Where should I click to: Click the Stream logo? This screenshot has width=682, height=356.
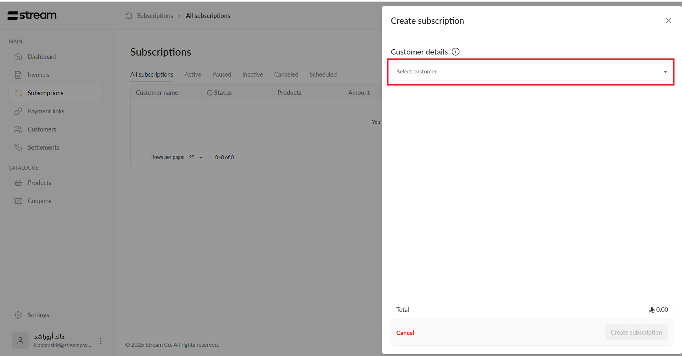(32, 15)
